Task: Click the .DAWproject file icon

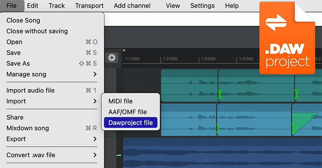Action: coord(287,38)
